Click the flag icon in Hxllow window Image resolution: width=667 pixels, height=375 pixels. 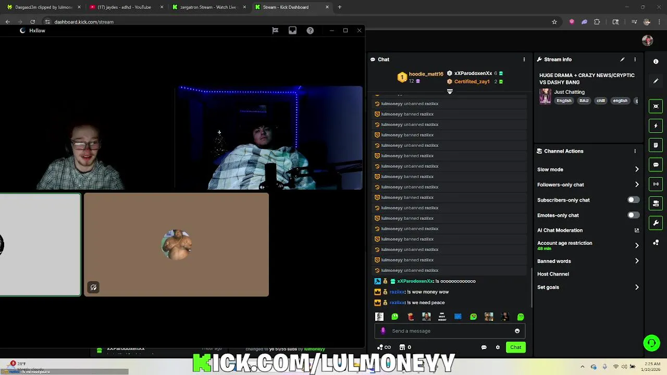click(275, 31)
